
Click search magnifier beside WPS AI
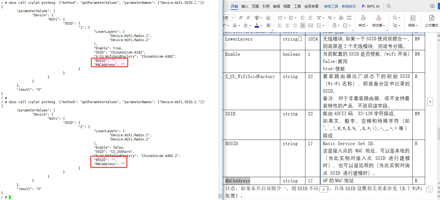(389, 6)
